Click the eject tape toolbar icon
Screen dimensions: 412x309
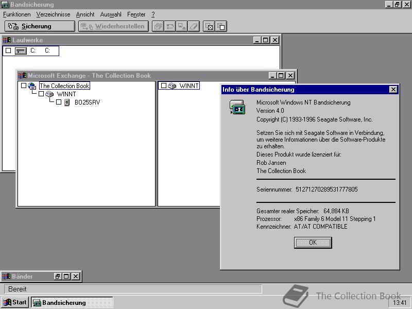pyautogui.click(x=182, y=26)
